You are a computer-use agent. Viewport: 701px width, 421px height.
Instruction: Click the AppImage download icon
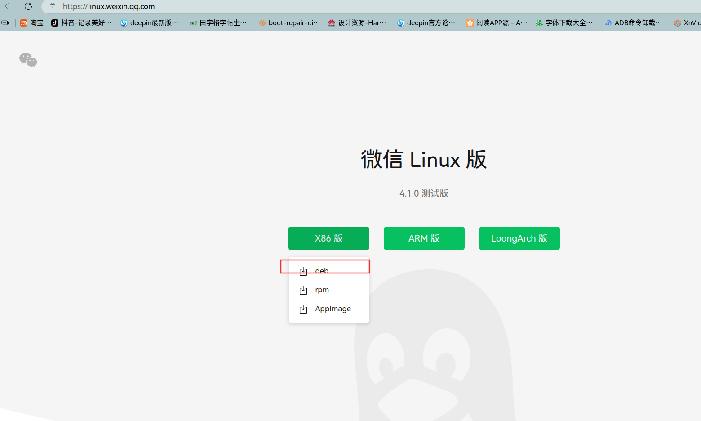pos(303,309)
